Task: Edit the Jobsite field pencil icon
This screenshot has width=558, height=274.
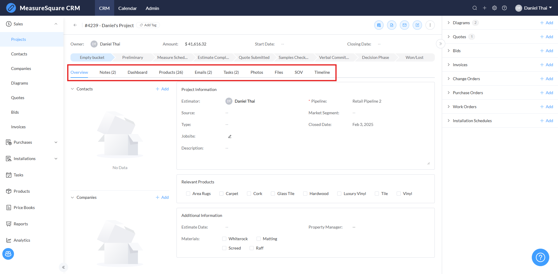Action: pos(230,136)
